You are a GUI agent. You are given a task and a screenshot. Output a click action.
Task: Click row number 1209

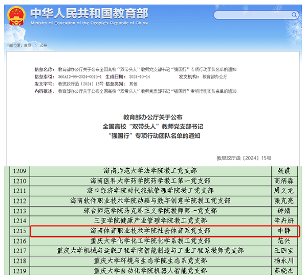19,171
